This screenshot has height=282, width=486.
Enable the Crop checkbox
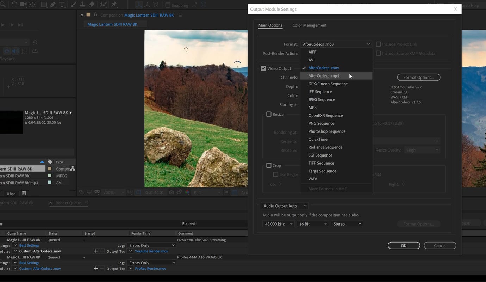(269, 165)
